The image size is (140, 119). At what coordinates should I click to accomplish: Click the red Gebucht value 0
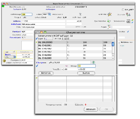pyautogui.click(x=85, y=105)
